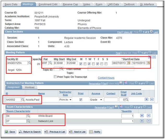Click the Mtg Start time field

click(x=59, y=63)
